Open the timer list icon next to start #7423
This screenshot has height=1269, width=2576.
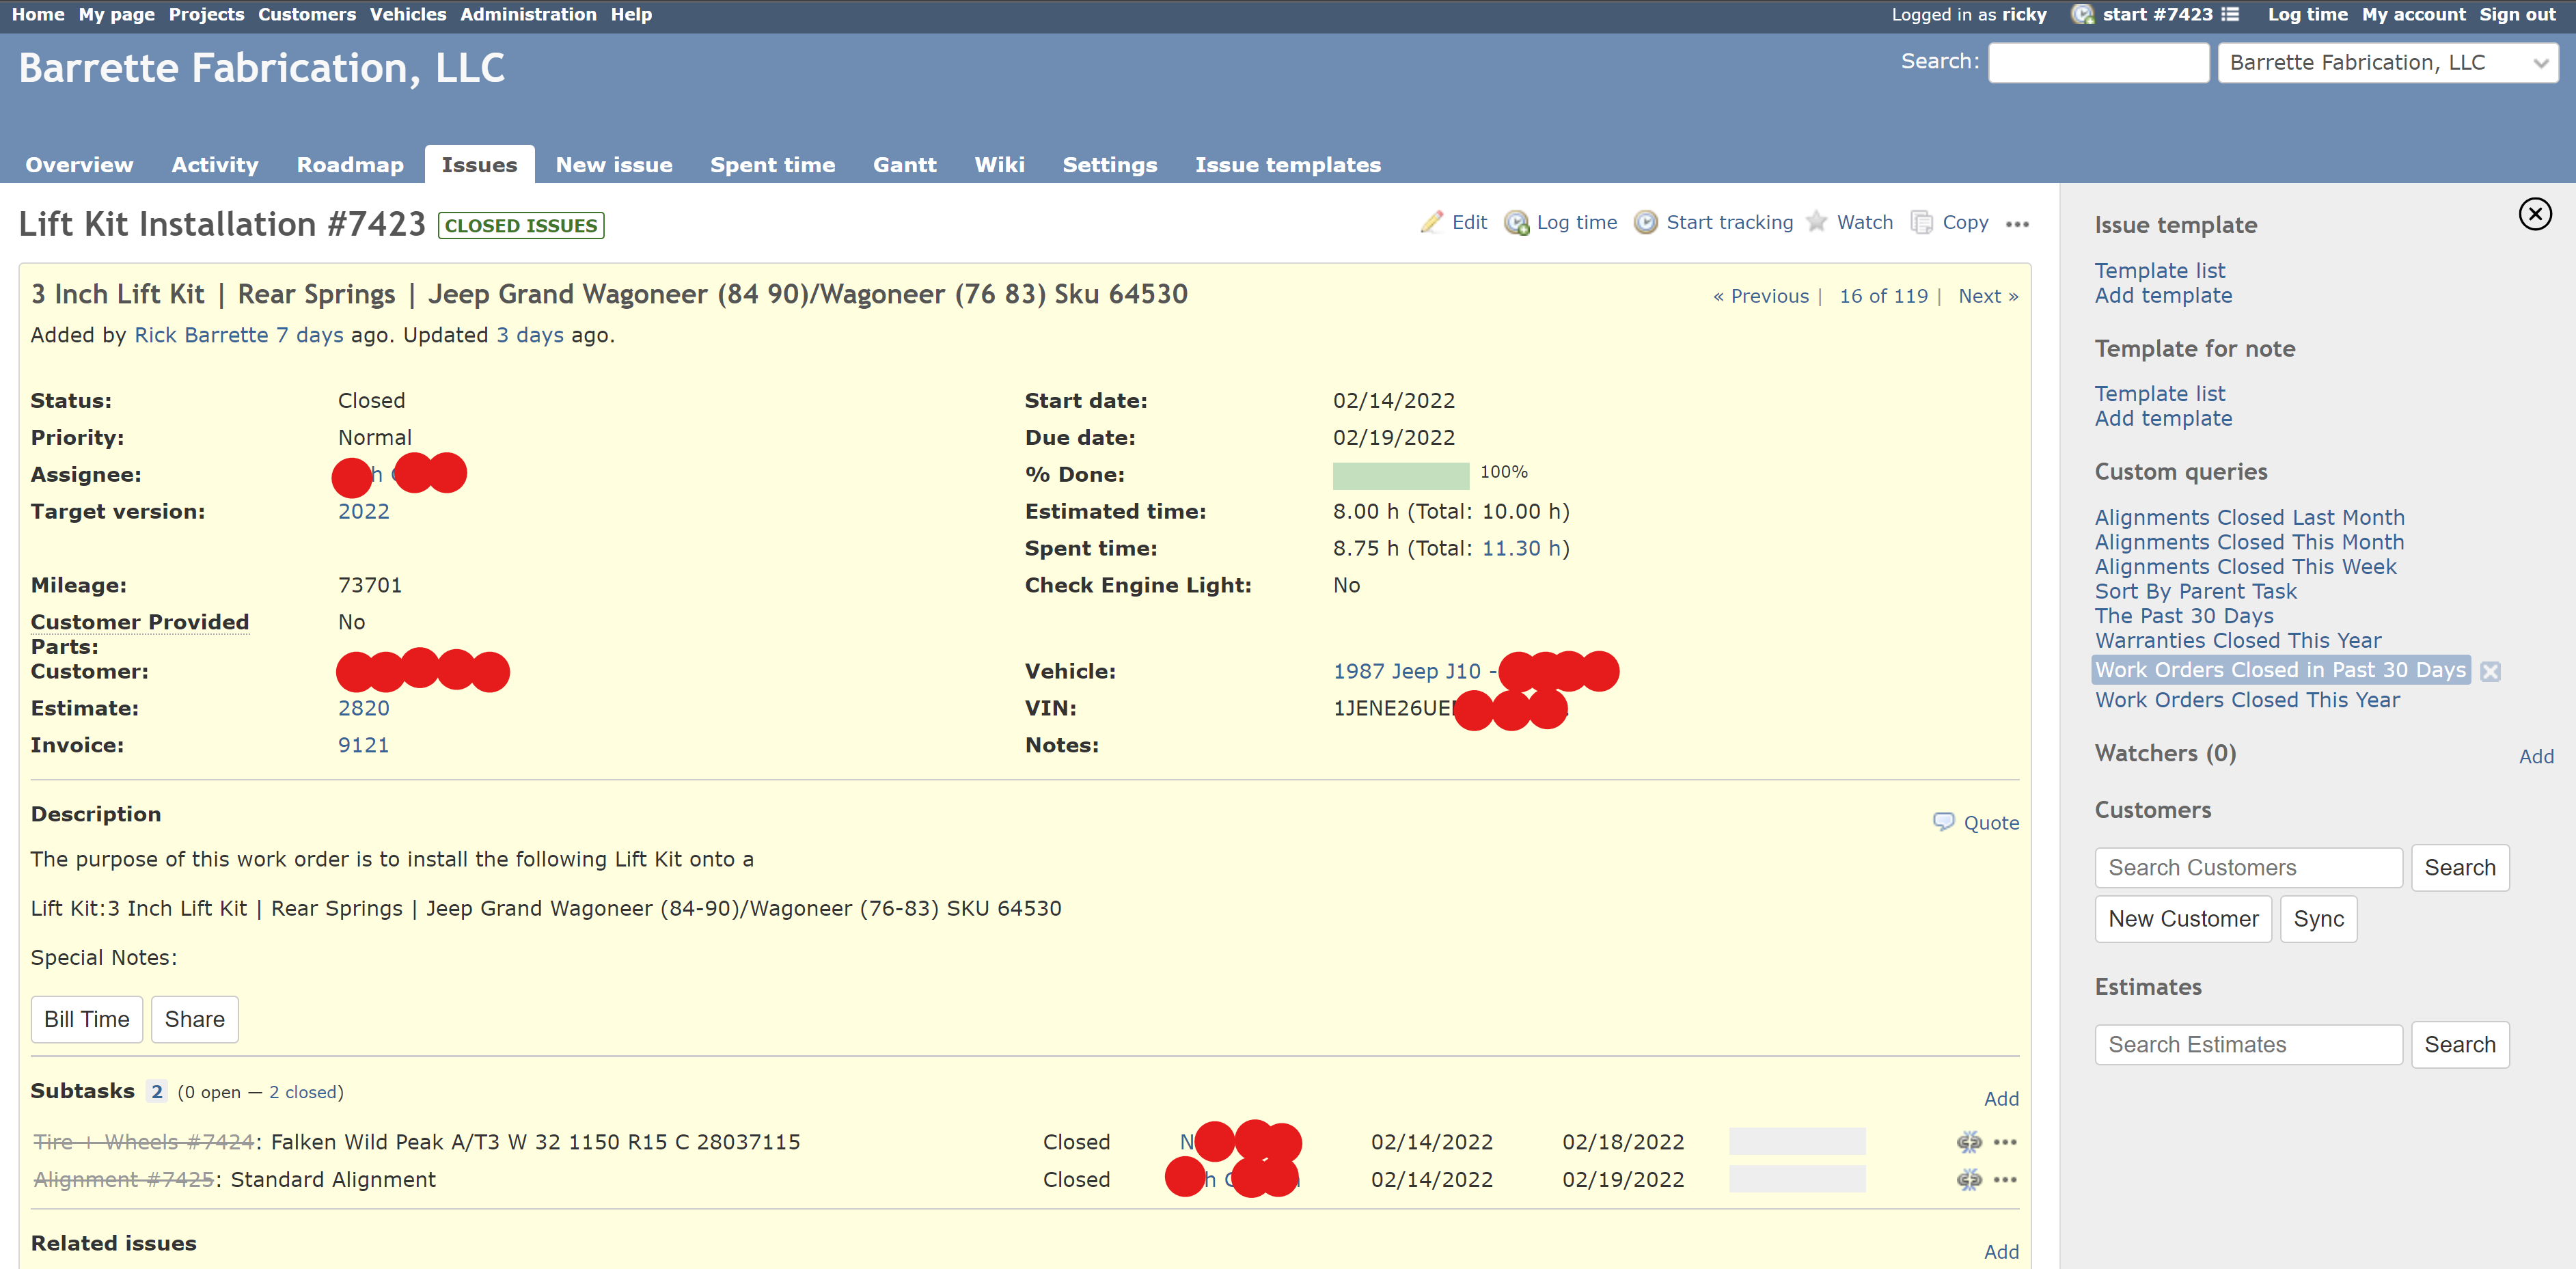click(x=2229, y=14)
